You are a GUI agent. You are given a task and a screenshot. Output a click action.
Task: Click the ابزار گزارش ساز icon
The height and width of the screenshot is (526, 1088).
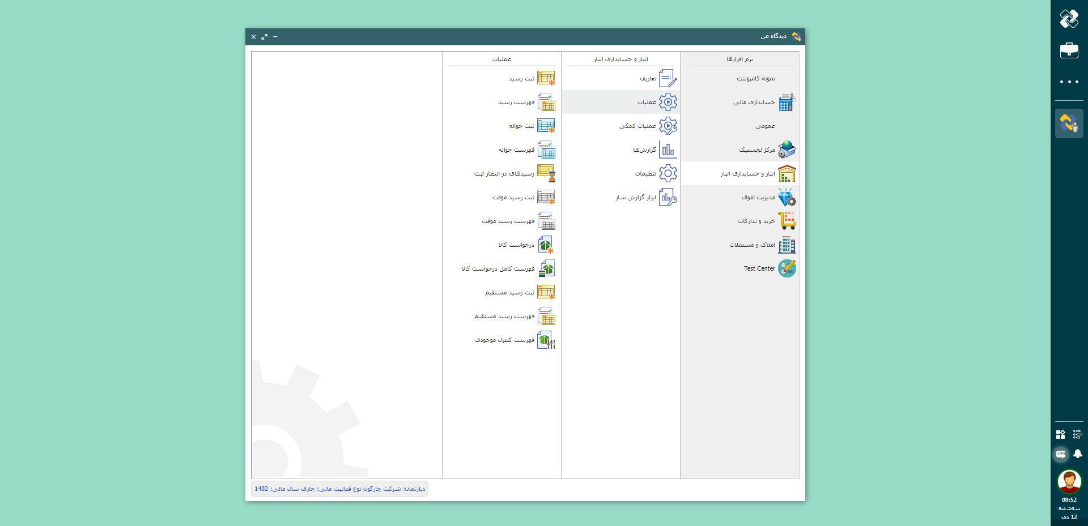coord(668,198)
